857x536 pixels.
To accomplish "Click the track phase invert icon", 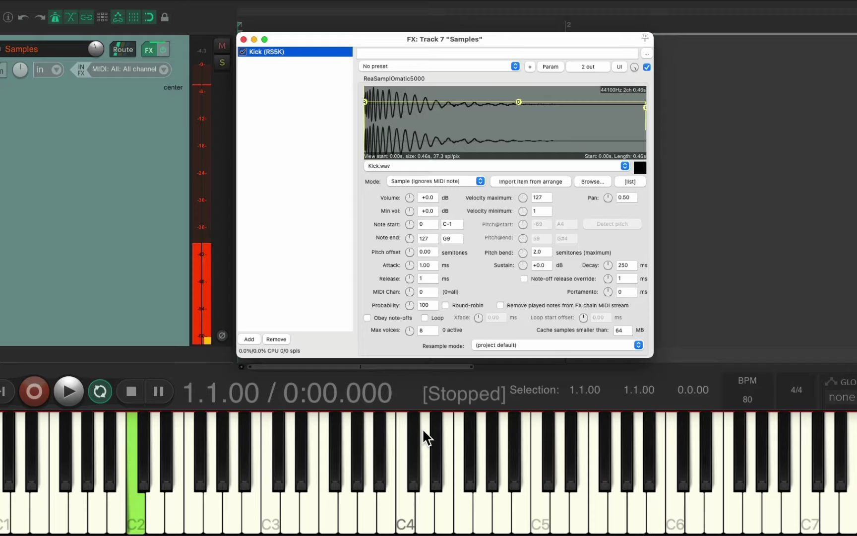I will point(222,335).
